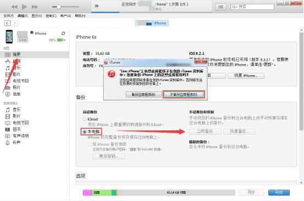Open the 显示(V) menu
The height and width of the screenshot is (201, 304).
click(x=37, y=16)
